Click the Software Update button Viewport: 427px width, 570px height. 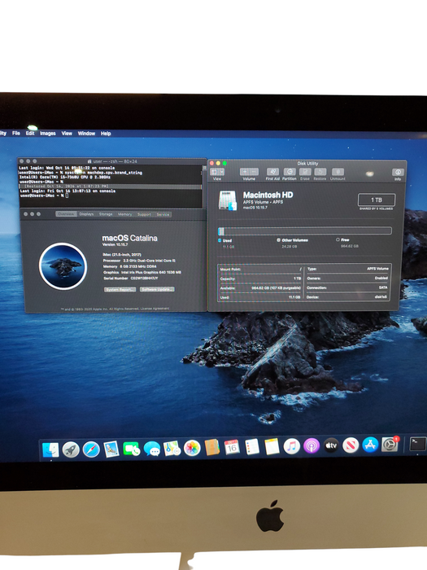point(157,289)
